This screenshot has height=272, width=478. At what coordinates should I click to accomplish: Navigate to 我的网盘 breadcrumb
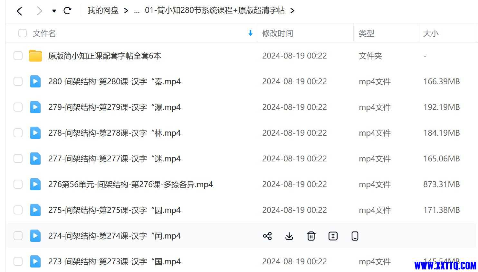point(103,10)
